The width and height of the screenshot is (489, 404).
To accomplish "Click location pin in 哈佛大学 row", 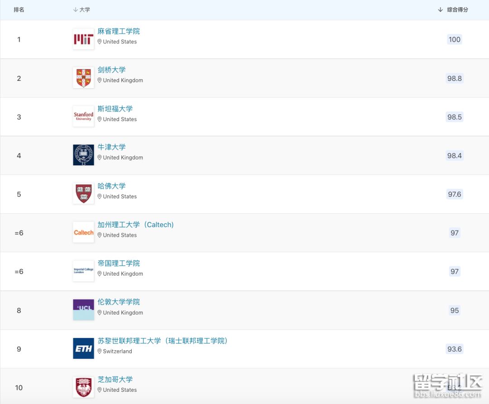I will point(100,197).
